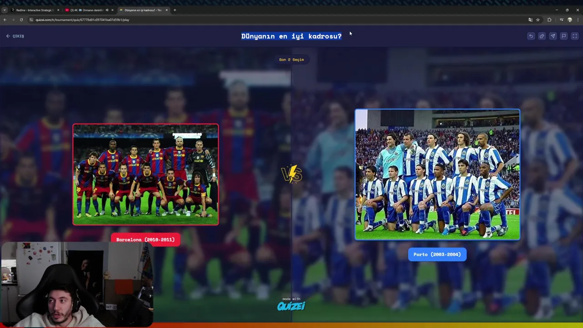583x328 pixels.
Task: Open a new browser tab
Action: click(x=175, y=10)
